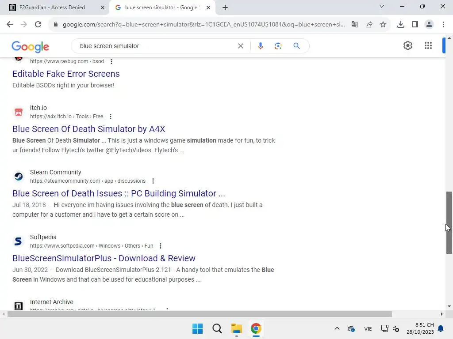Open Chrome three-dot menu

tap(443, 25)
